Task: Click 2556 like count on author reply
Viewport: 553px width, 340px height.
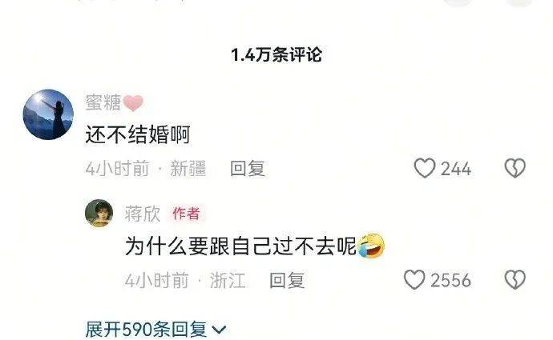Action: click(x=450, y=281)
